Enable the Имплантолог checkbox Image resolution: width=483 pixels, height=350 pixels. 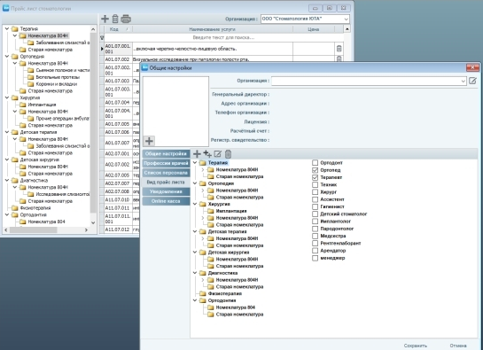(315, 222)
